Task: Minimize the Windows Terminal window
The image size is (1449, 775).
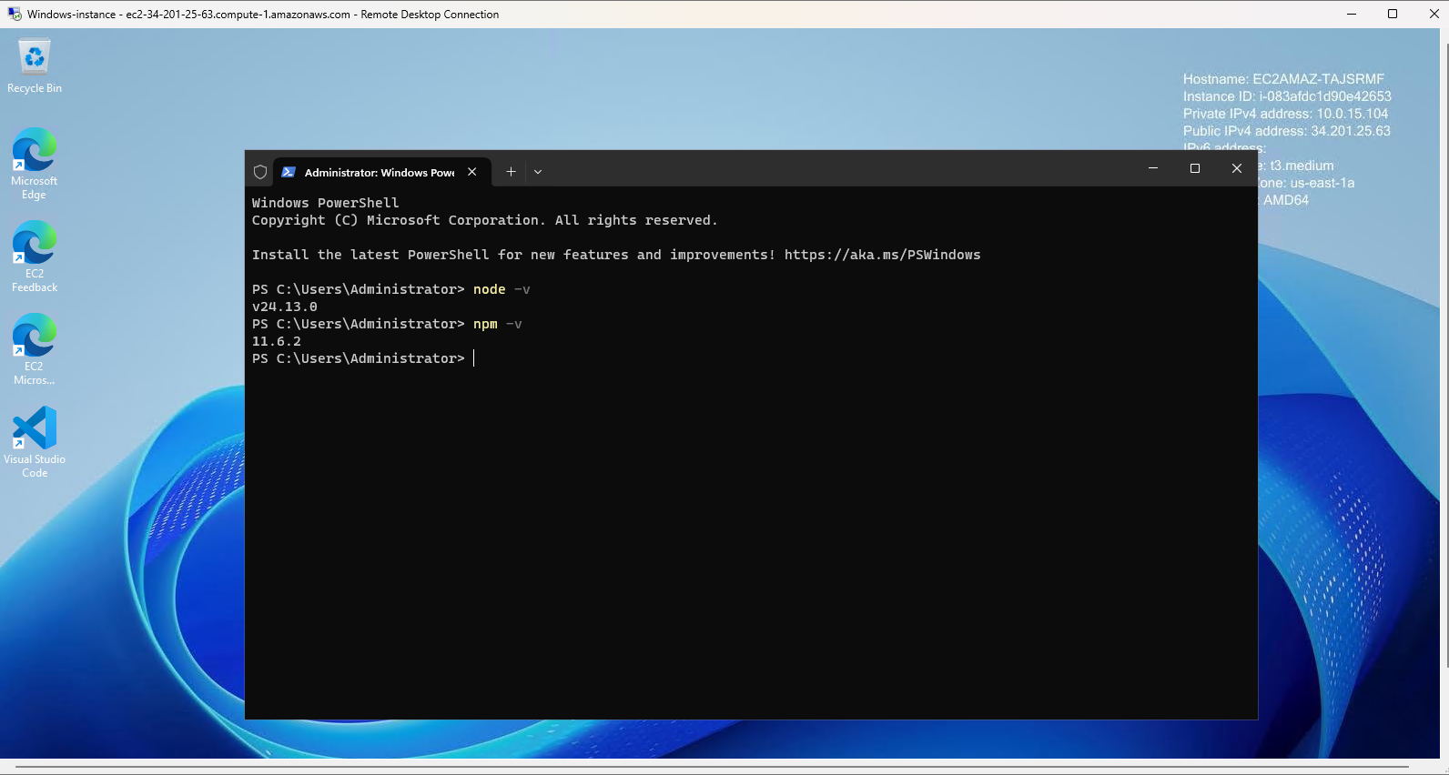Action: pyautogui.click(x=1153, y=168)
